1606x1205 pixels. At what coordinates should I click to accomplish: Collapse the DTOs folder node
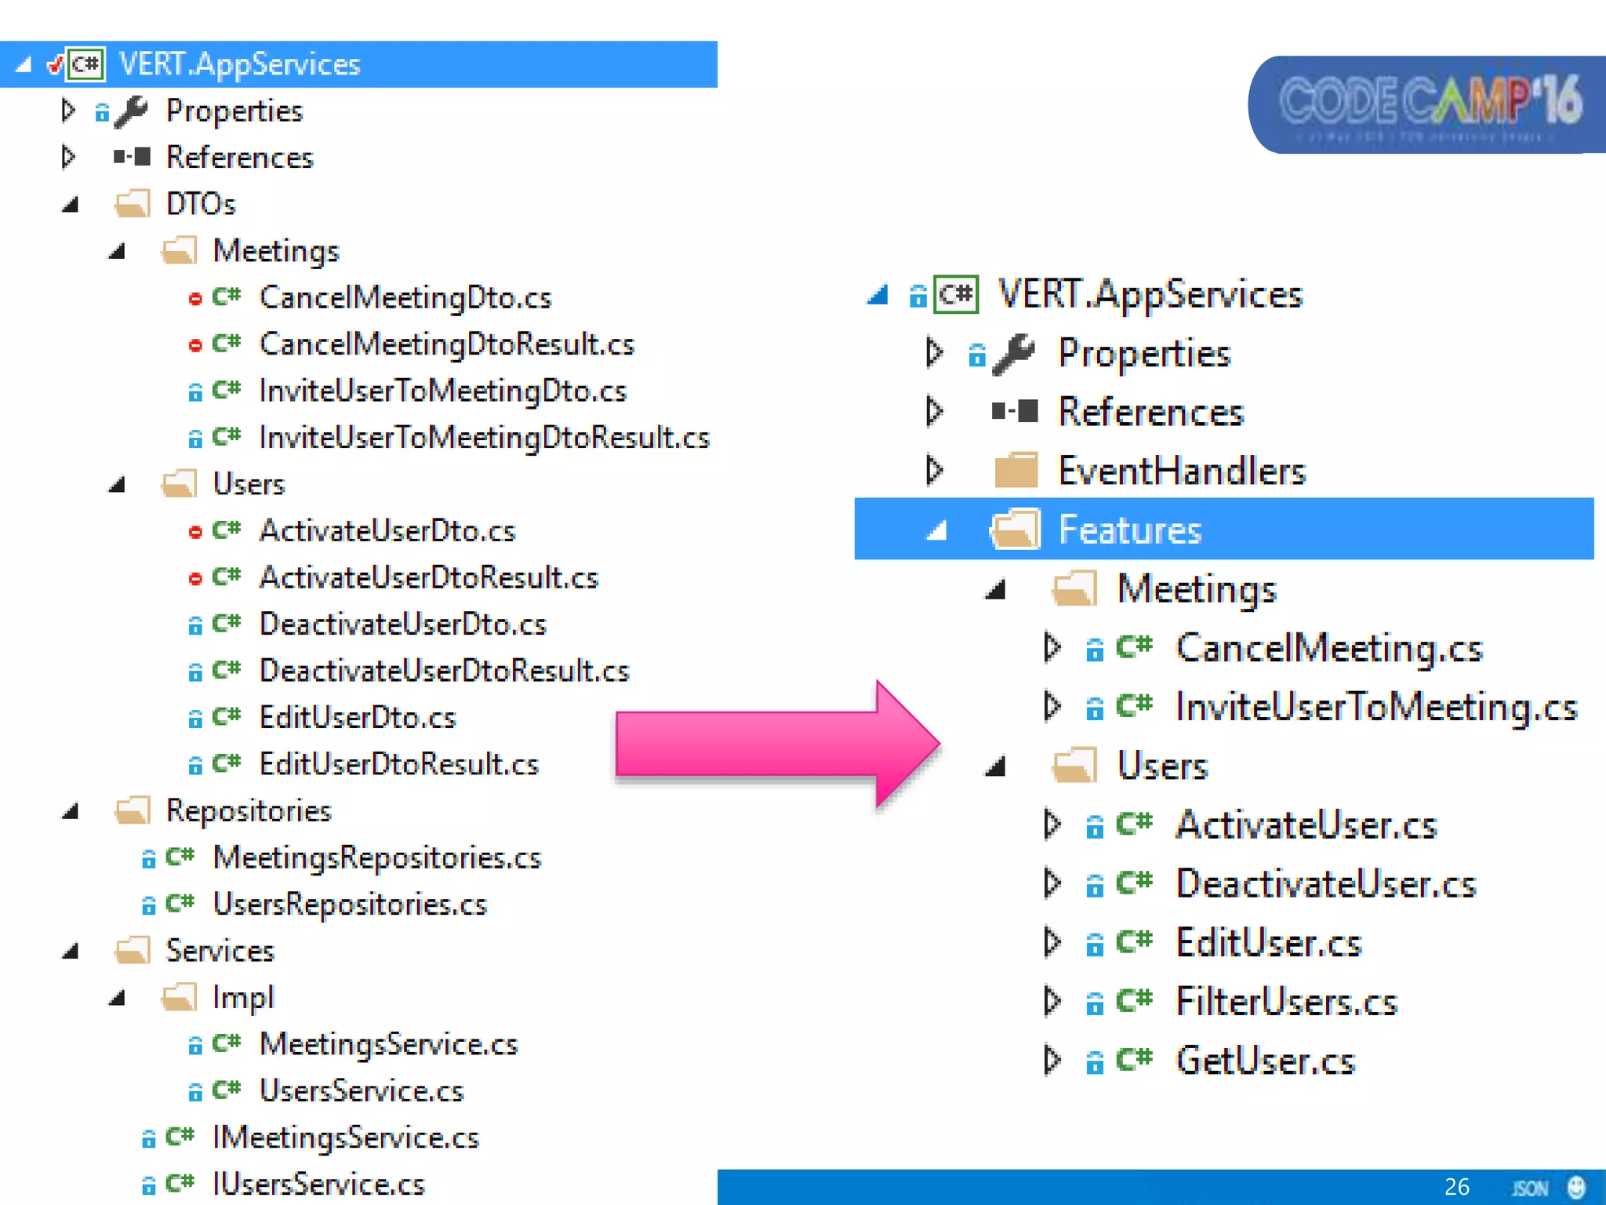click(71, 206)
